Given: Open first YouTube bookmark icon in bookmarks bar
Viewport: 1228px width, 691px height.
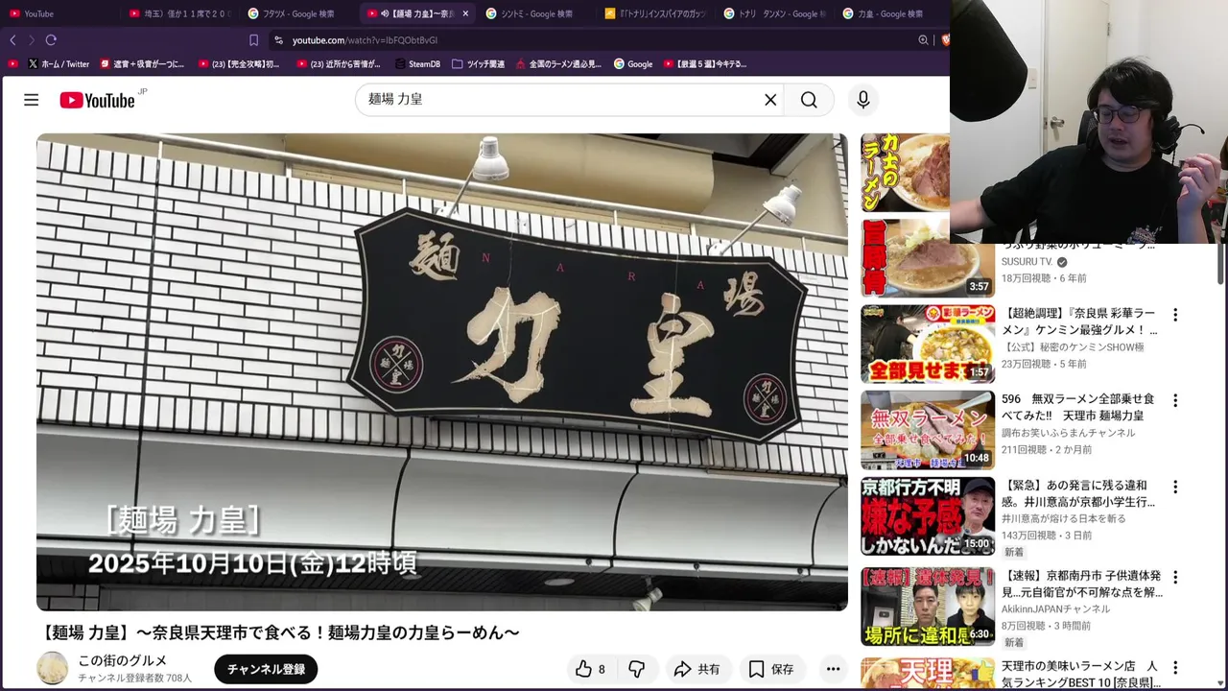Looking at the screenshot, I should click(x=12, y=64).
